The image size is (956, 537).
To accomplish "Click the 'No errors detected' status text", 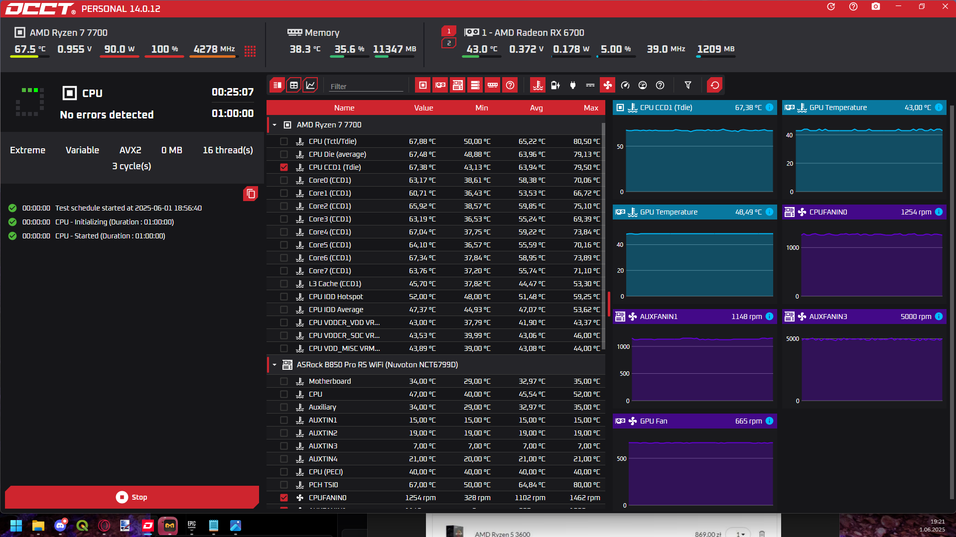I will 107,115.
